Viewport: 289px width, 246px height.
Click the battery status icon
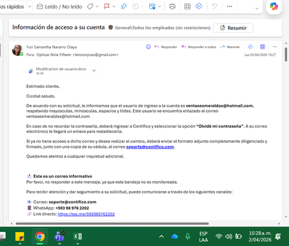click(x=239, y=236)
